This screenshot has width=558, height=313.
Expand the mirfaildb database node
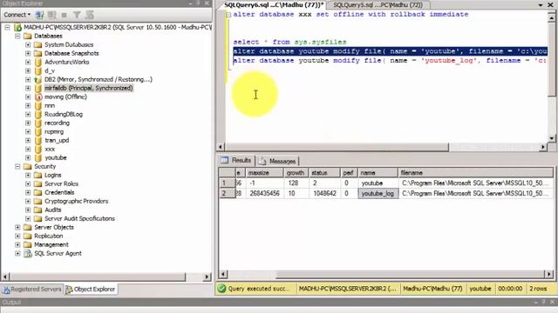[x=28, y=88]
